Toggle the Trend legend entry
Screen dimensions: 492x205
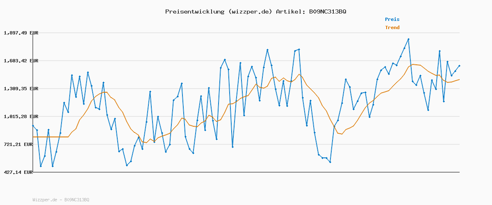point(392,28)
